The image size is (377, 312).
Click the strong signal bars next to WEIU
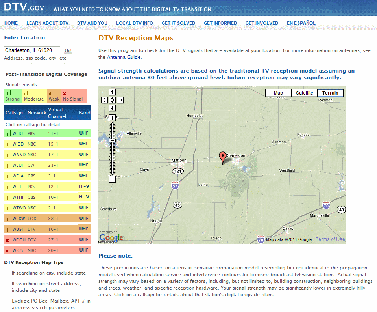click(x=8, y=133)
